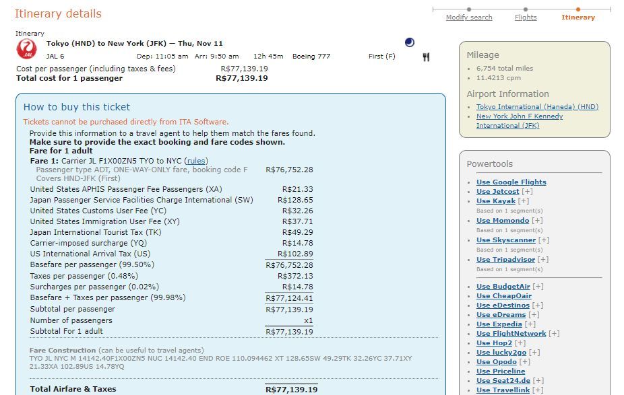Click the Flights progress dot
Image resolution: width=624 pixels, height=395 pixels.
[526, 9]
